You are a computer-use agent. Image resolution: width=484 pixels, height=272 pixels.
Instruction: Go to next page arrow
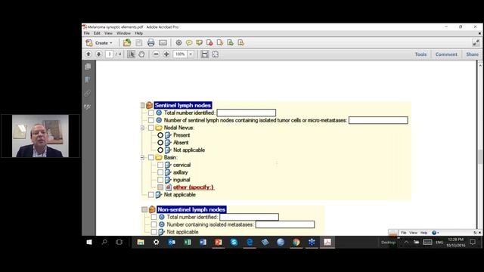pos(98,54)
